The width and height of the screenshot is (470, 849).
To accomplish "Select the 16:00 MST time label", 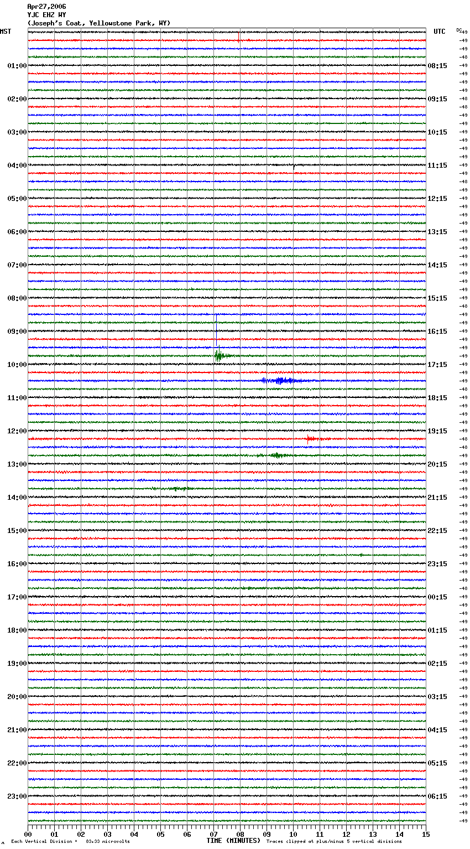I will tap(17, 564).
